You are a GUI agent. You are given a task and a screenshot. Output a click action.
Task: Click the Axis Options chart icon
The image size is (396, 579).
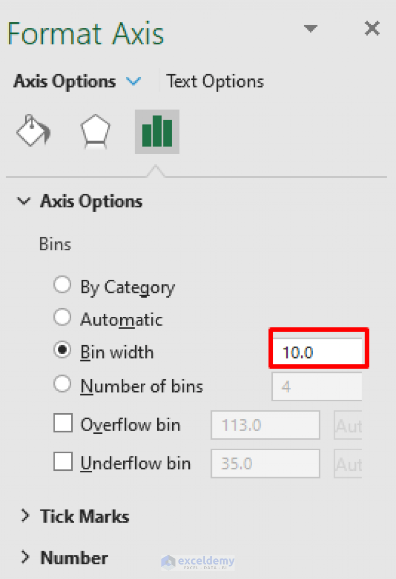[157, 131]
